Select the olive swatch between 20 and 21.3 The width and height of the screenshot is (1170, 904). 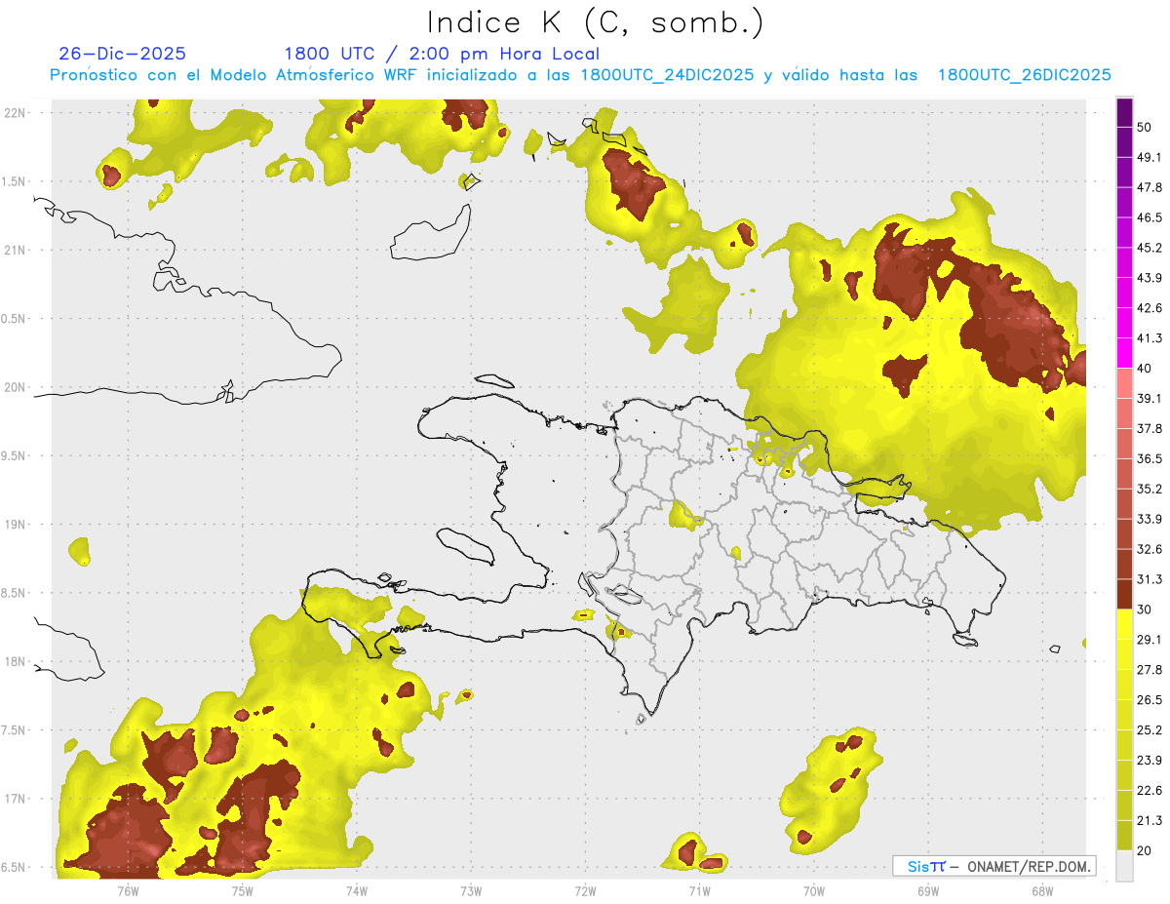point(1124,835)
